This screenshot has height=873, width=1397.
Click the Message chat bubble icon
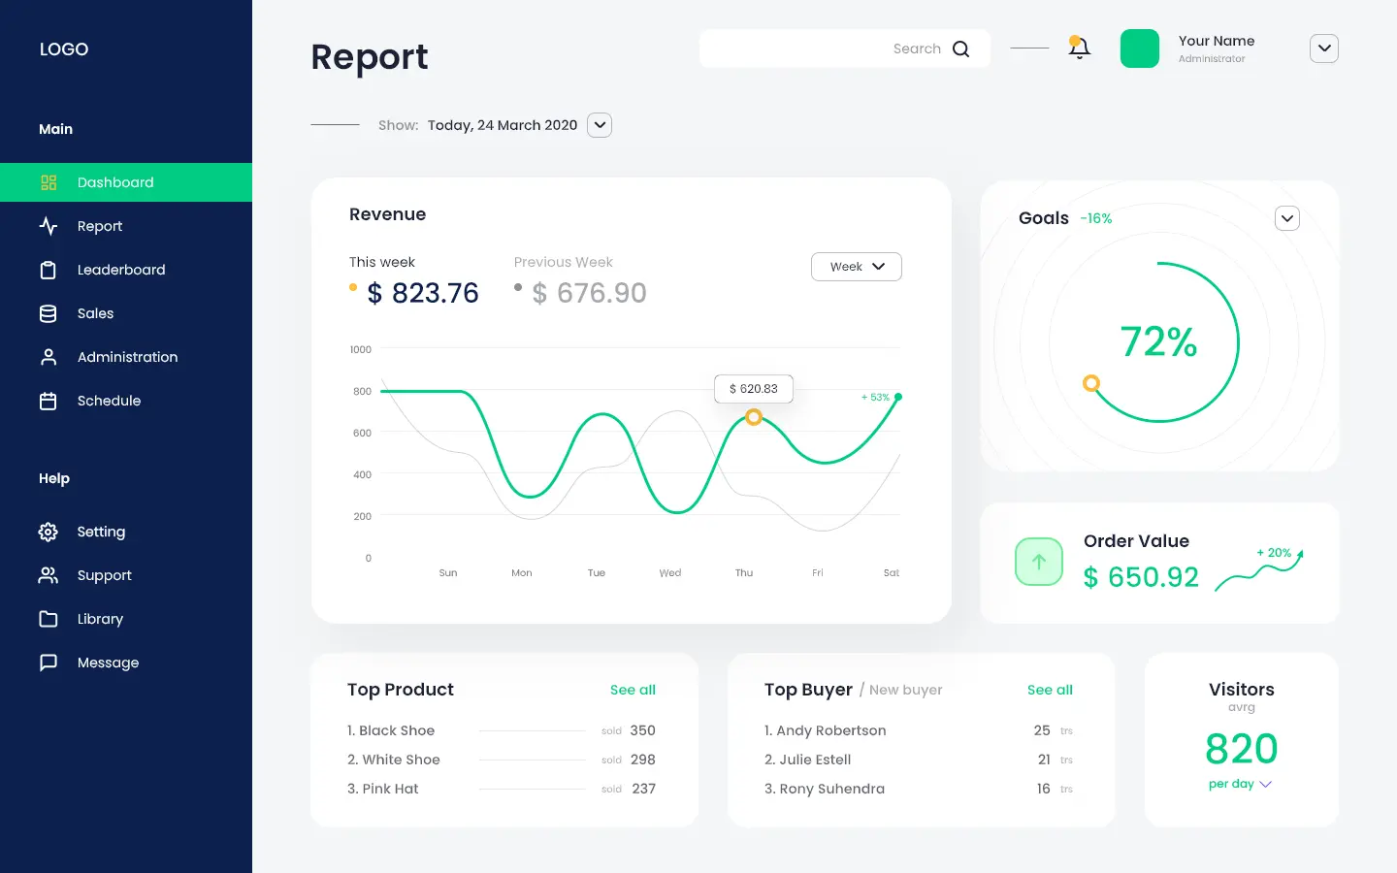49,663
